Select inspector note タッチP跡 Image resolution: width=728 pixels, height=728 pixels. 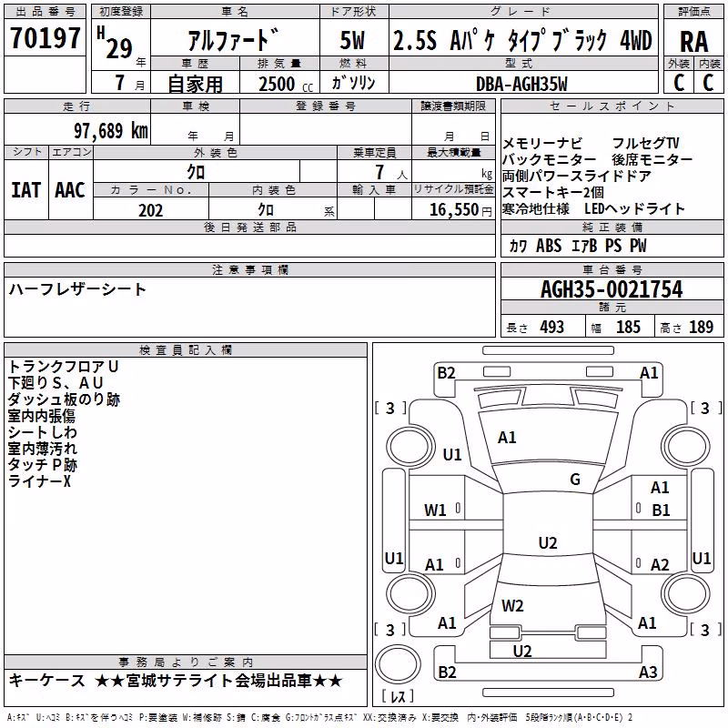pos(42,465)
